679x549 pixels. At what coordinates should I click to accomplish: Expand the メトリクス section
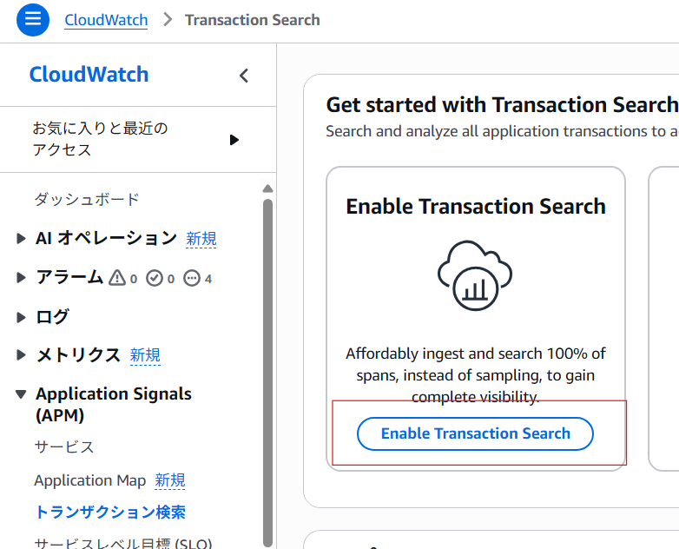22,355
